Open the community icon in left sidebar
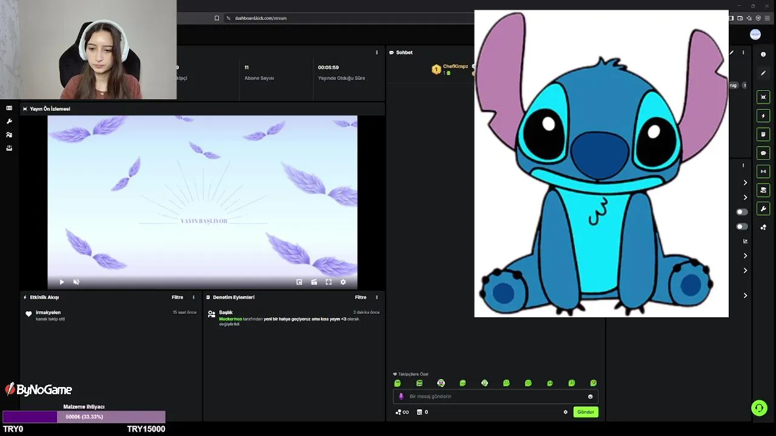Viewport: 776px width, 436px height. pos(9,134)
